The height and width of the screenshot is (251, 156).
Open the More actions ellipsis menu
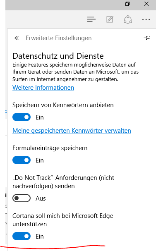coord(146,19)
